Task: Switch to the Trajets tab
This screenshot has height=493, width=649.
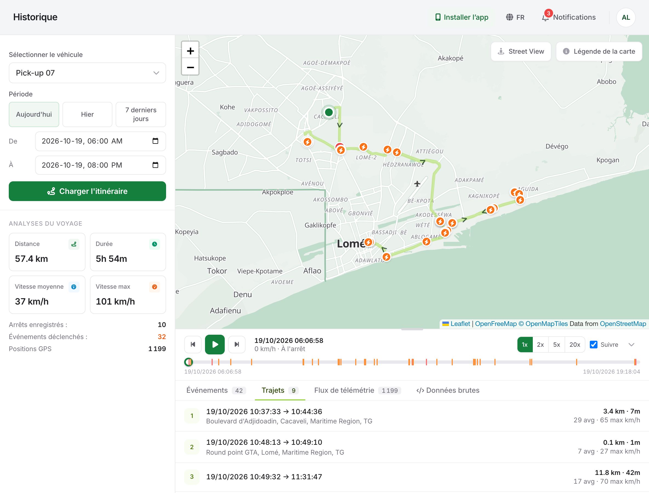Action: pyautogui.click(x=280, y=390)
